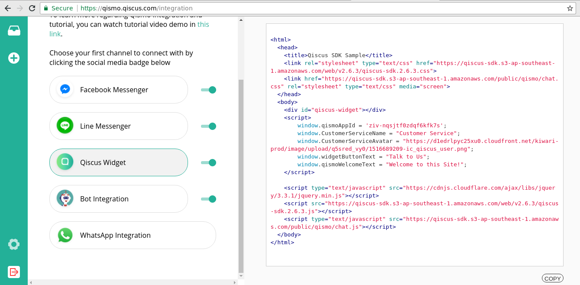Click the qismoAppId value in code
The height and width of the screenshot is (285, 580).
[x=404, y=126]
